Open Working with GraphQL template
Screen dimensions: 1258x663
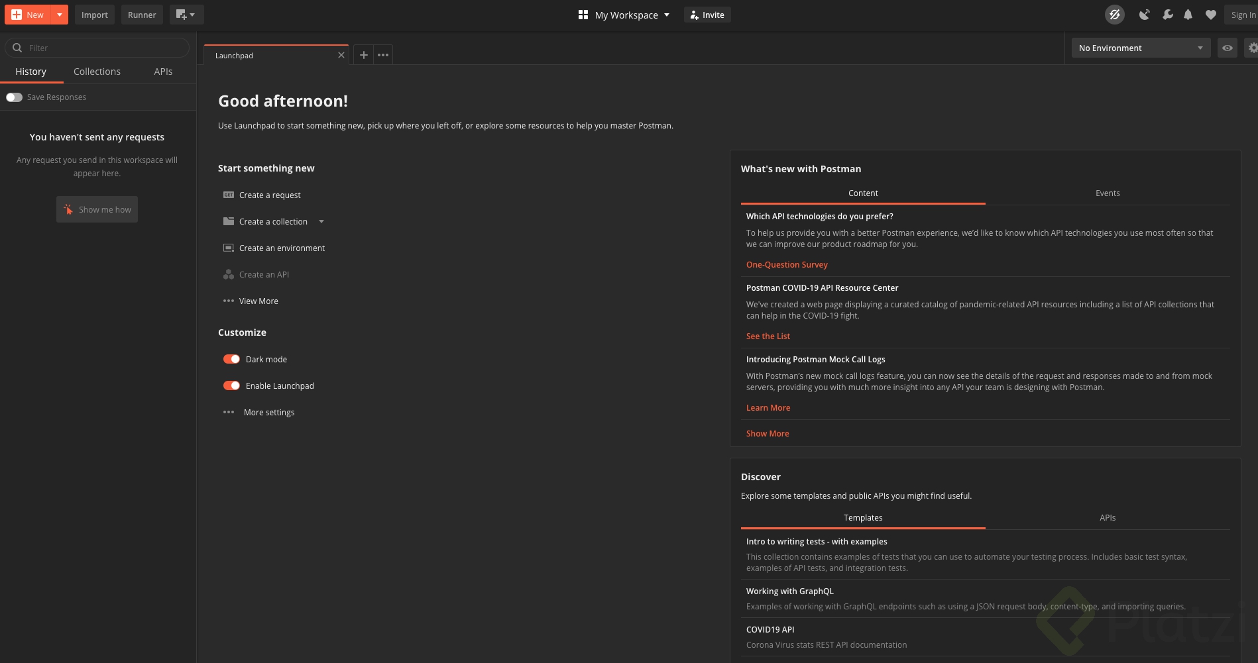790,591
